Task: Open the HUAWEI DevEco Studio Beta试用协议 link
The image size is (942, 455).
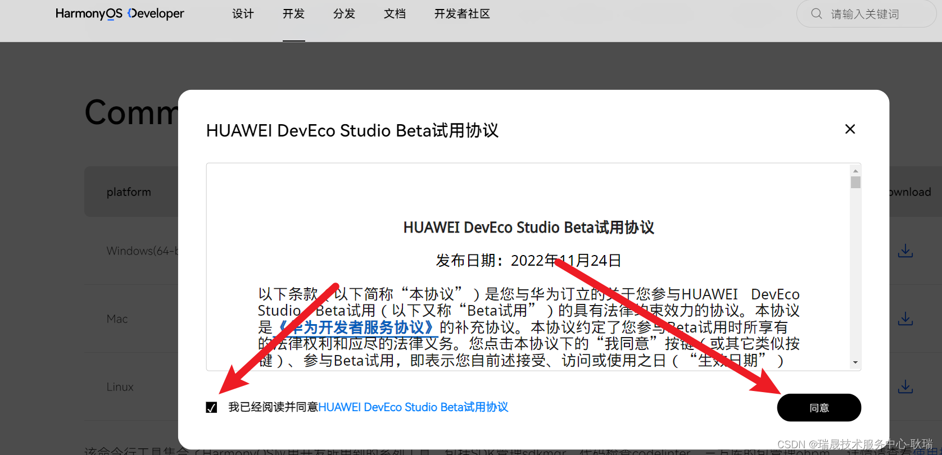Action: point(413,407)
